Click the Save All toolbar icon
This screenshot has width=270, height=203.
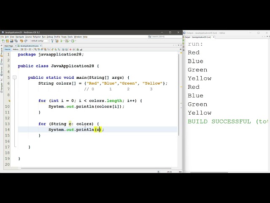16,41
